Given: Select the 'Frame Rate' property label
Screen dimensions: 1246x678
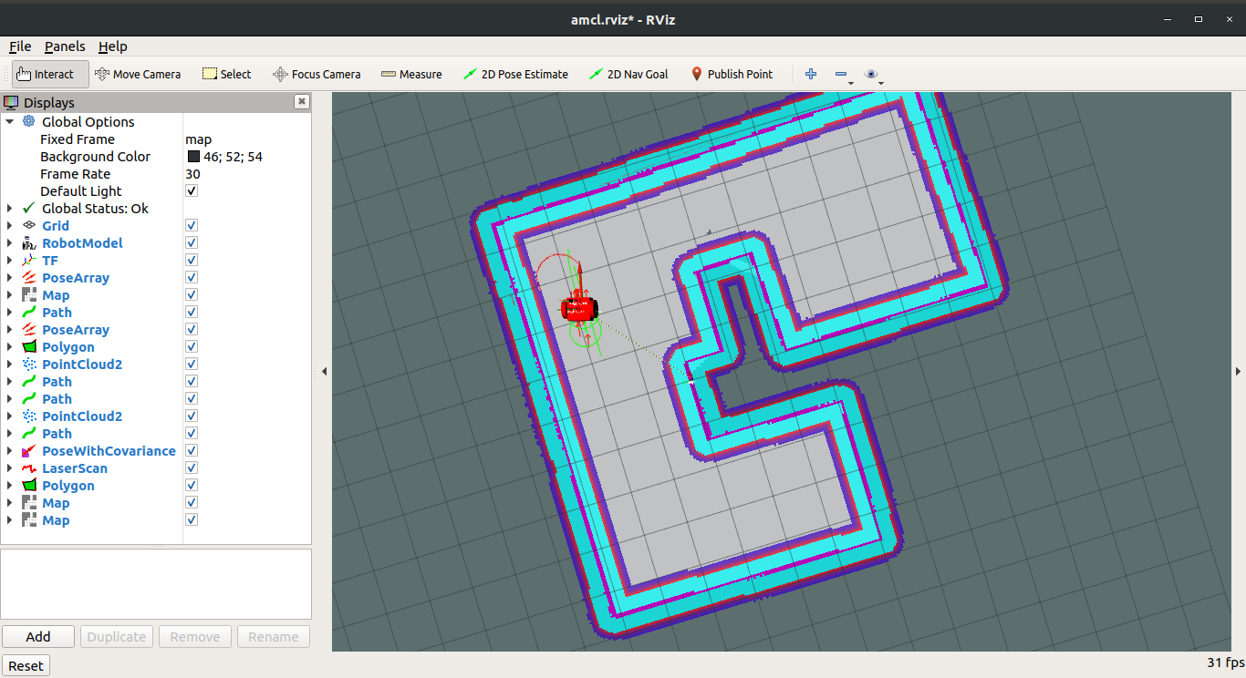Looking at the screenshot, I should click(75, 174).
